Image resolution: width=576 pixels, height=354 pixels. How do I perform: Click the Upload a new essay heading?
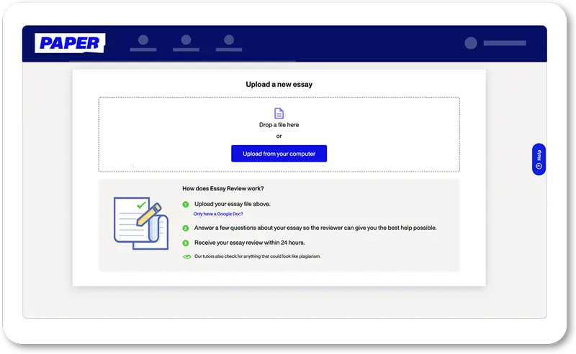pos(279,84)
